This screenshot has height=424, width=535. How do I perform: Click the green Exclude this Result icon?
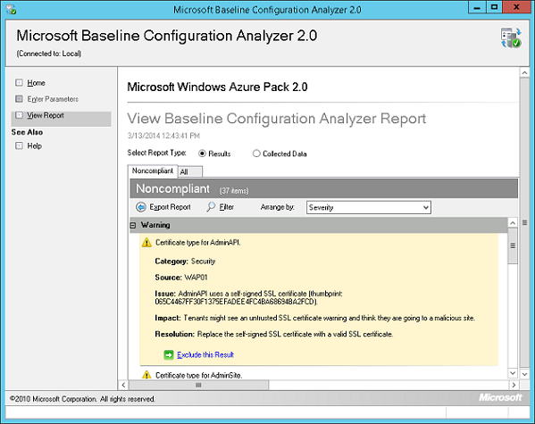coord(169,354)
